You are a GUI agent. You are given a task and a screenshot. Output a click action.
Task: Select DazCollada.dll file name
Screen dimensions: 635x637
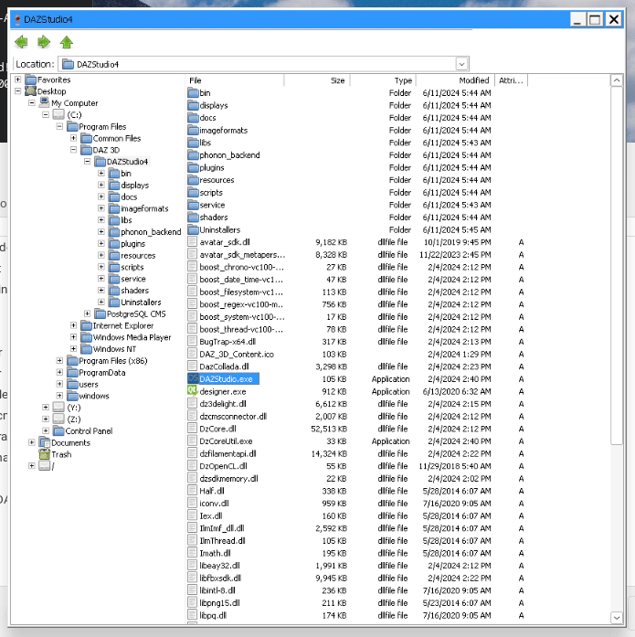[224, 366]
